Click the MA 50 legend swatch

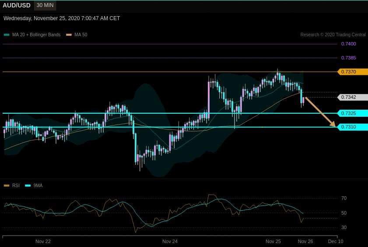(x=69, y=35)
